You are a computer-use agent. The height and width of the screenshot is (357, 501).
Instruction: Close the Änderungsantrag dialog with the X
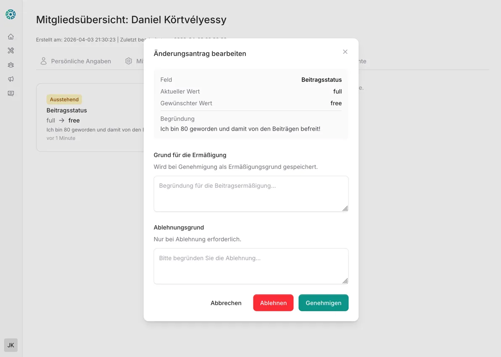(x=345, y=52)
